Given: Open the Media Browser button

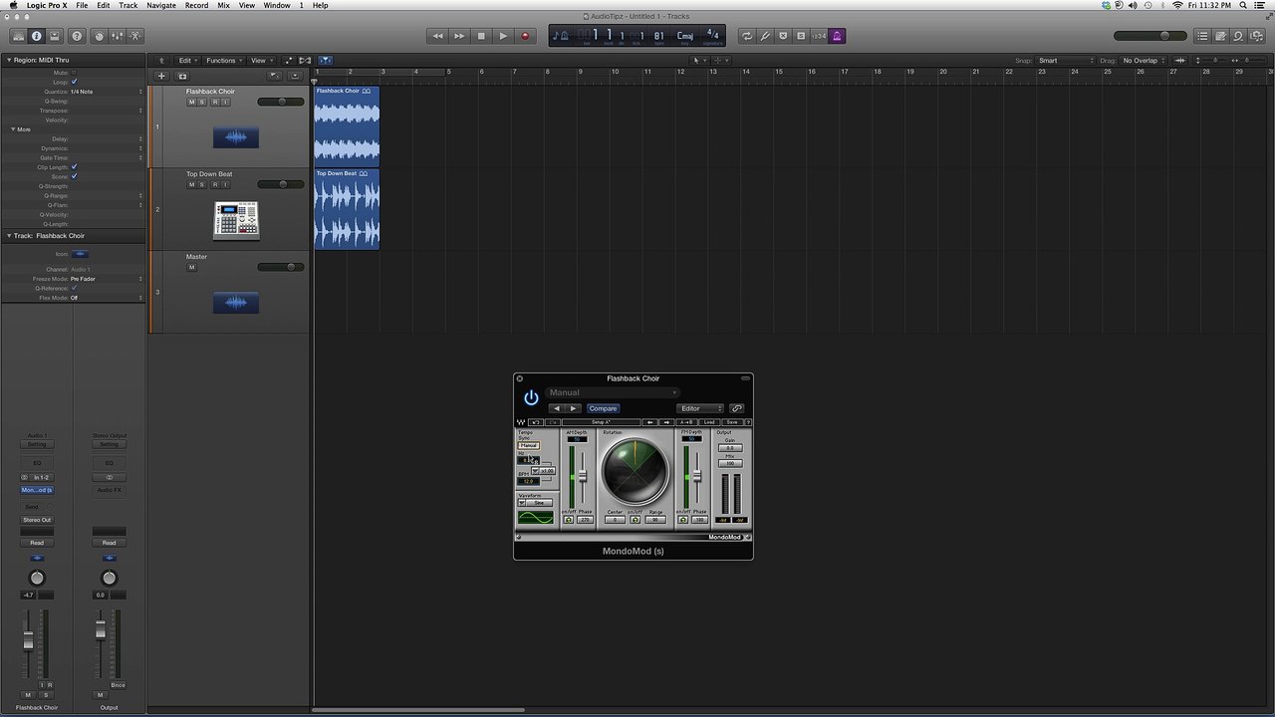Looking at the screenshot, I should (1256, 36).
